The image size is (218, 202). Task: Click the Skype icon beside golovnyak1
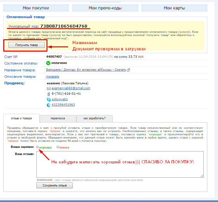[x=49, y=99]
